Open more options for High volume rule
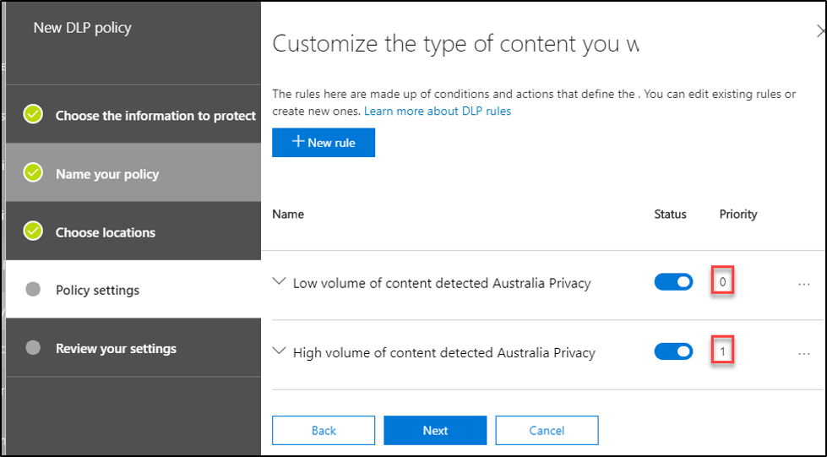 click(x=803, y=353)
